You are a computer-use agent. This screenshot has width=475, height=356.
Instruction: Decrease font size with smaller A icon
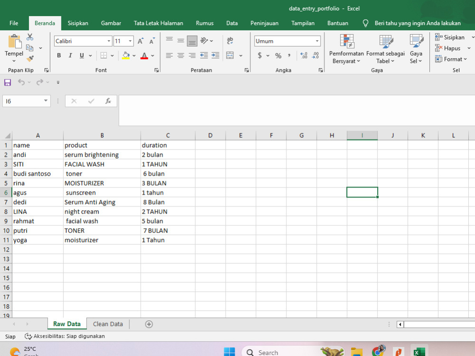(x=152, y=41)
